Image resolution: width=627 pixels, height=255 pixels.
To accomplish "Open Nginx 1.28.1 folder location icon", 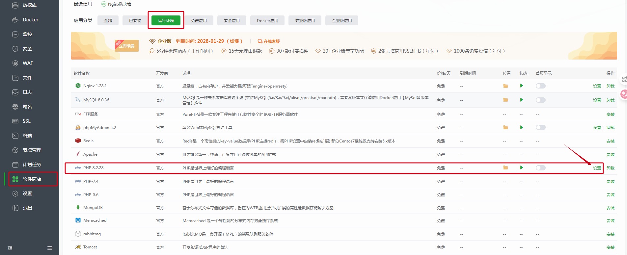I will click(x=505, y=86).
